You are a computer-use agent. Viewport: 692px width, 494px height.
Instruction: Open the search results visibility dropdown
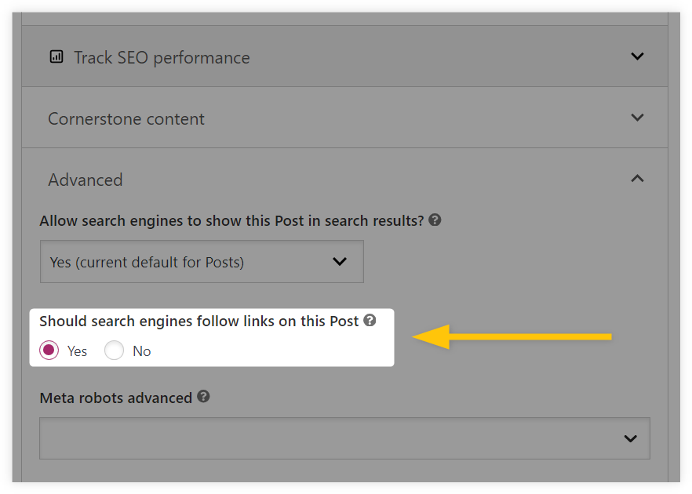click(x=202, y=262)
